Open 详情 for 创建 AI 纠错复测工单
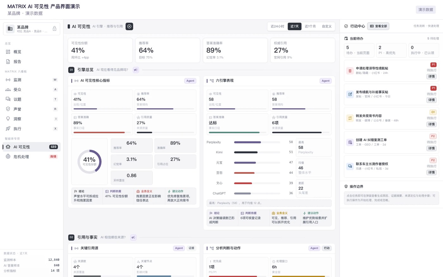 pyautogui.click(x=432, y=148)
